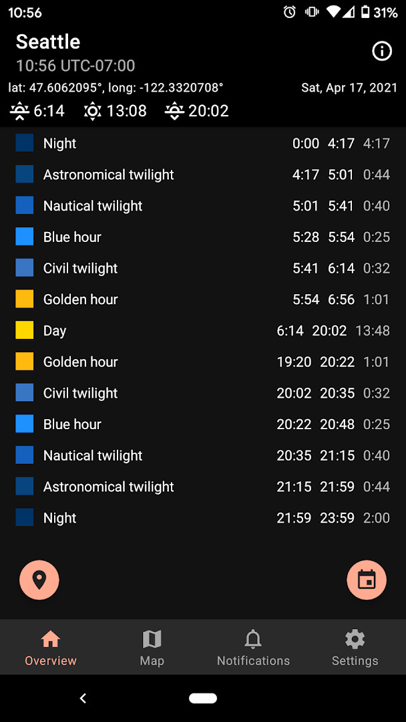
Task: Tap the Android back arrow
Action: (83, 698)
